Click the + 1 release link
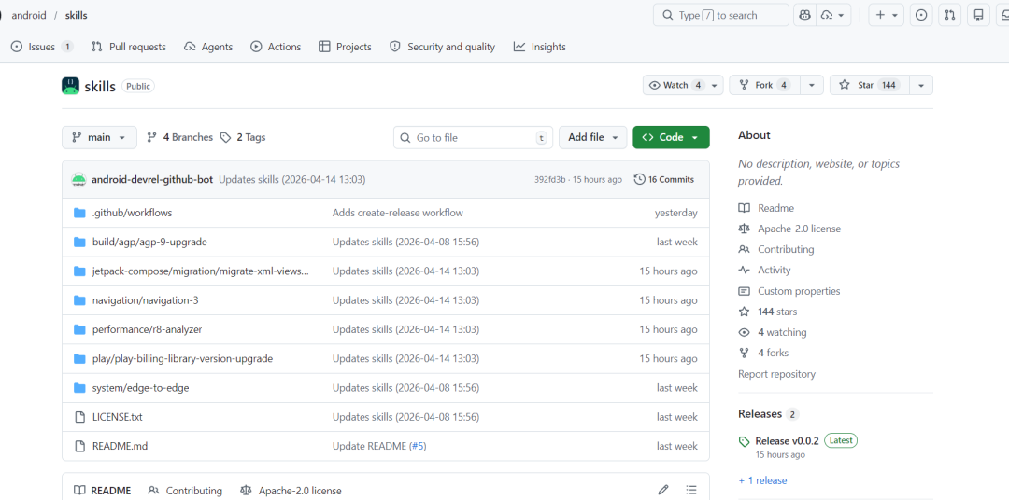This screenshot has height=500, width=1009. pos(762,480)
